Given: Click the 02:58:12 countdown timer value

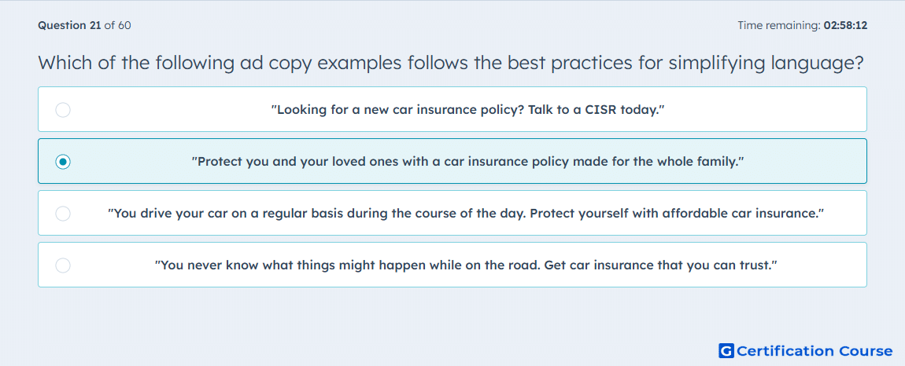Looking at the screenshot, I should tap(846, 25).
